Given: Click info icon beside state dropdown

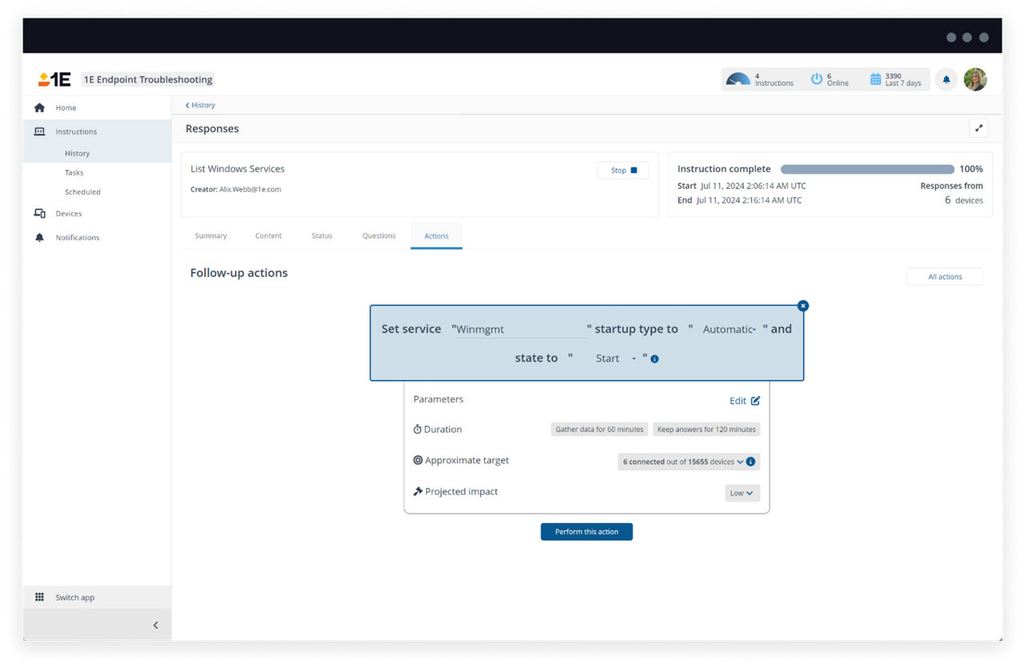Looking at the screenshot, I should (x=654, y=359).
